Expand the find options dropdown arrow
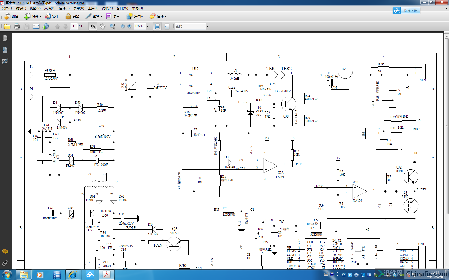The height and width of the screenshot is (280, 449). pos(207,26)
